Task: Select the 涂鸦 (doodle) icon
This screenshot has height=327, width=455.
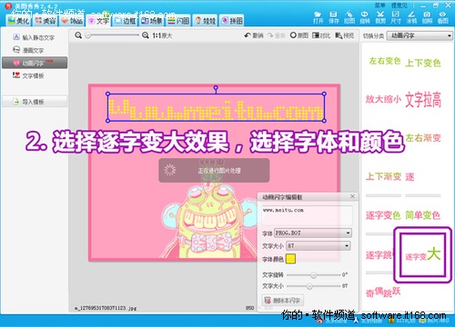Action: click(x=411, y=17)
